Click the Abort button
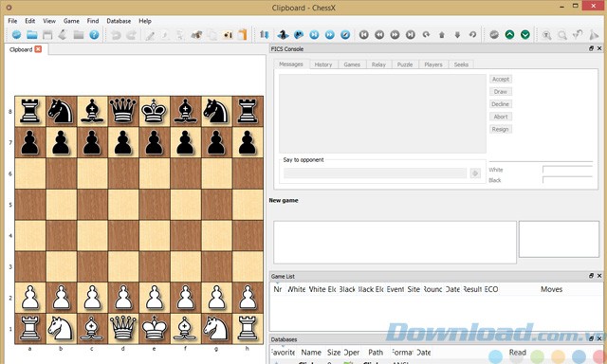Screen dimensions: 607x364 click(501, 117)
